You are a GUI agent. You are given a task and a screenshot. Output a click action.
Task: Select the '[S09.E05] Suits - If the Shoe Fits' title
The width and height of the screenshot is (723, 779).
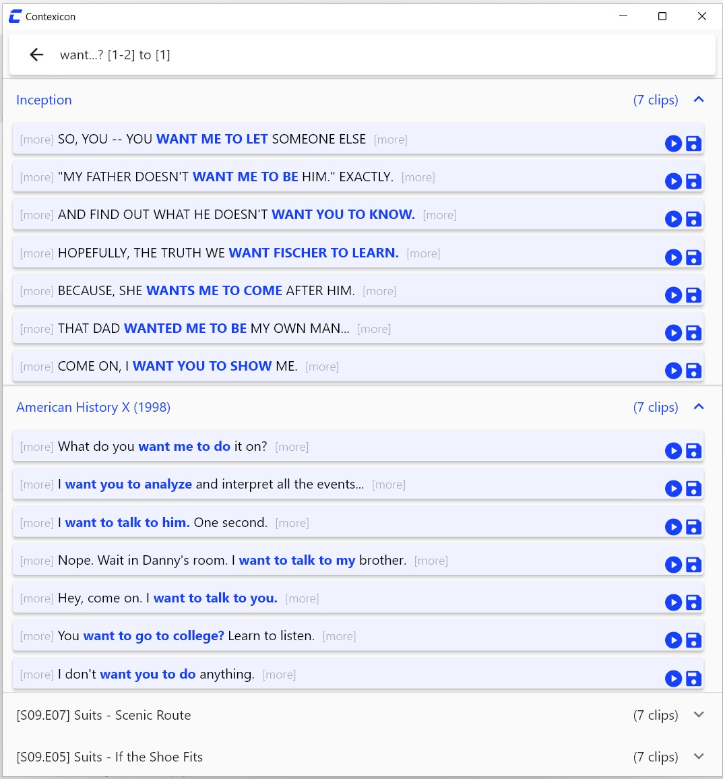click(x=109, y=757)
